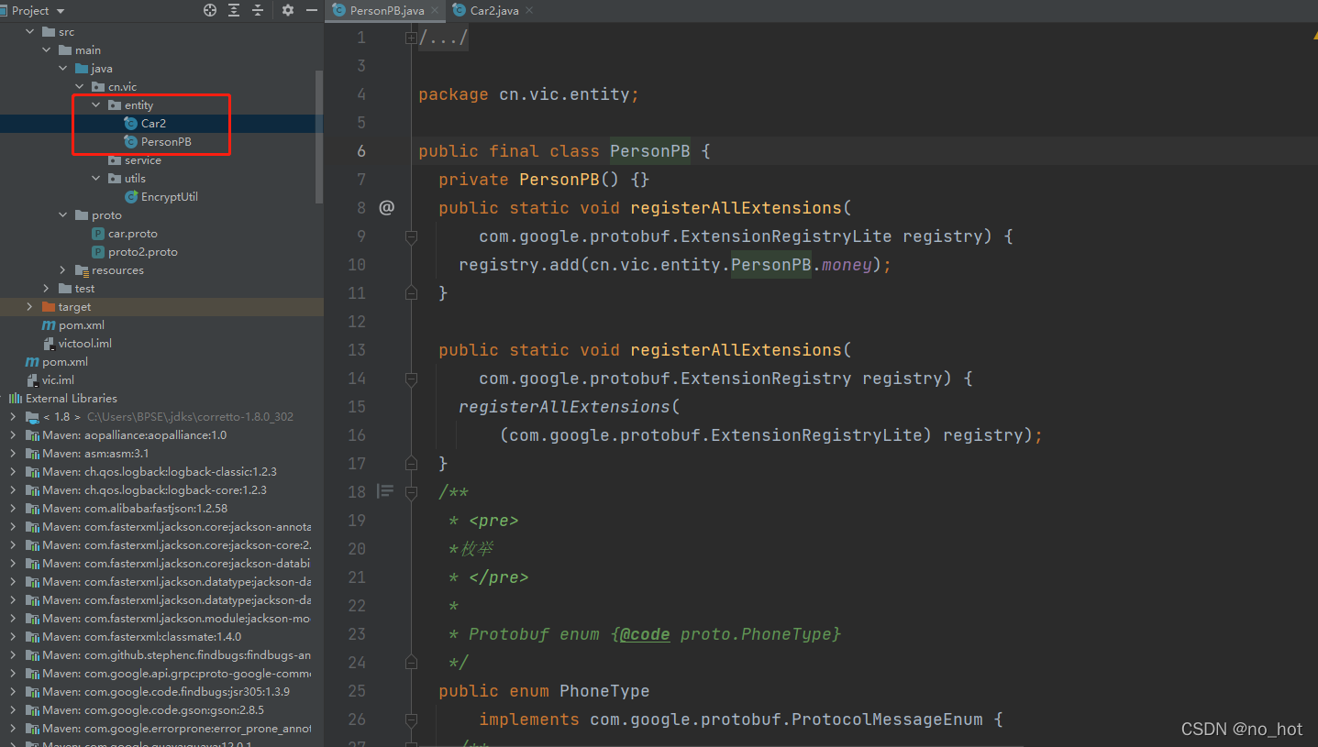
Task: Click the resources folder icon
Action: pos(82,270)
